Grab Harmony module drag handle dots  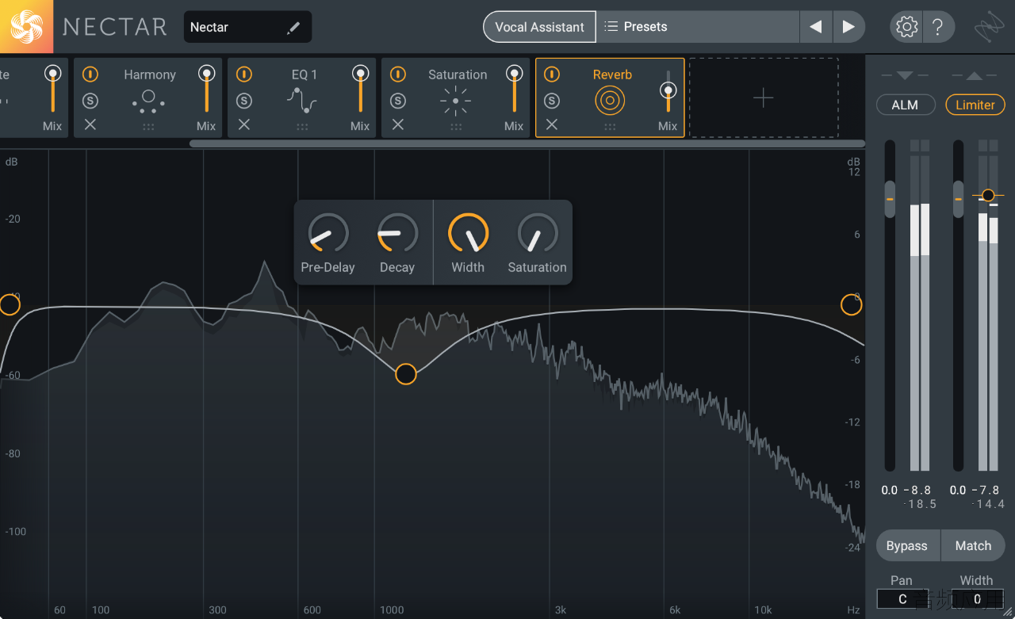(148, 127)
